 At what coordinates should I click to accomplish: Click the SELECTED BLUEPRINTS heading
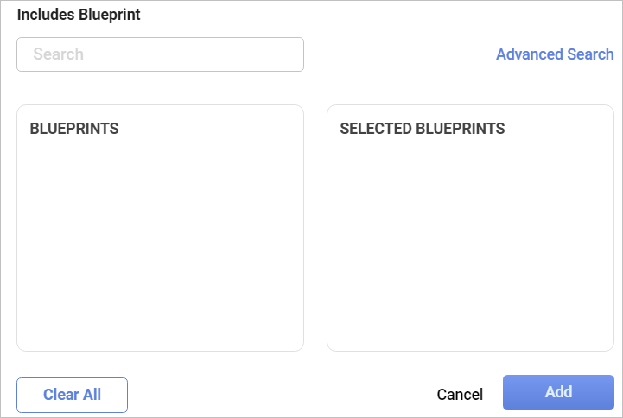pyautogui.click(x=423, y=129)
